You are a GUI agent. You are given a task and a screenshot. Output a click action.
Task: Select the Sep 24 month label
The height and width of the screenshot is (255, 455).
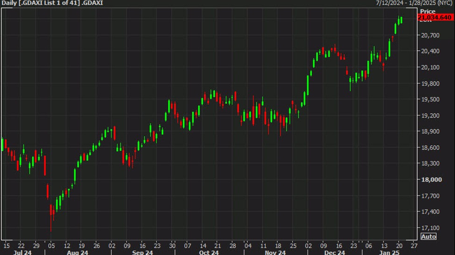point(142,252)
